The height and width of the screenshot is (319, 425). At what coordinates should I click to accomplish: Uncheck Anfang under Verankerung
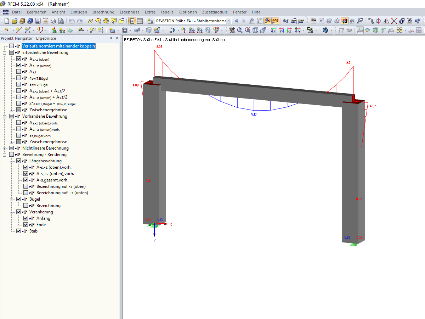(x=26, y=218)
